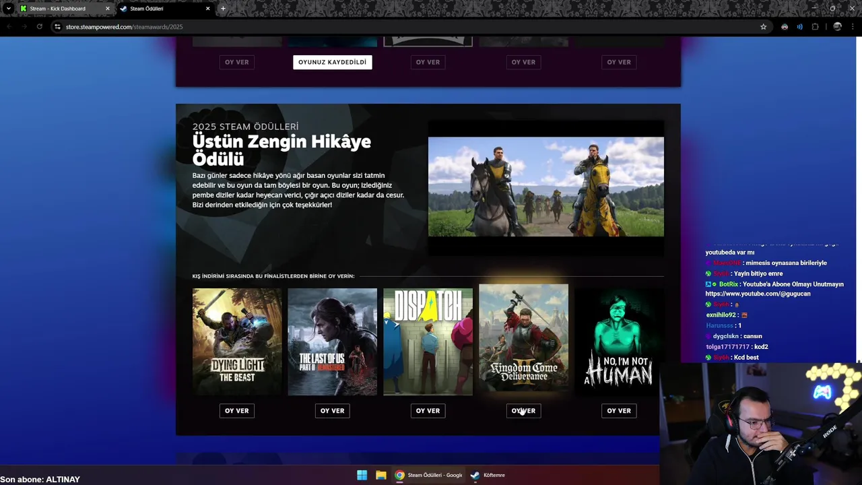
Task: Open Kingdom Come Deliverance II cover
Action: pyautogui.click(x=523, y=337)
